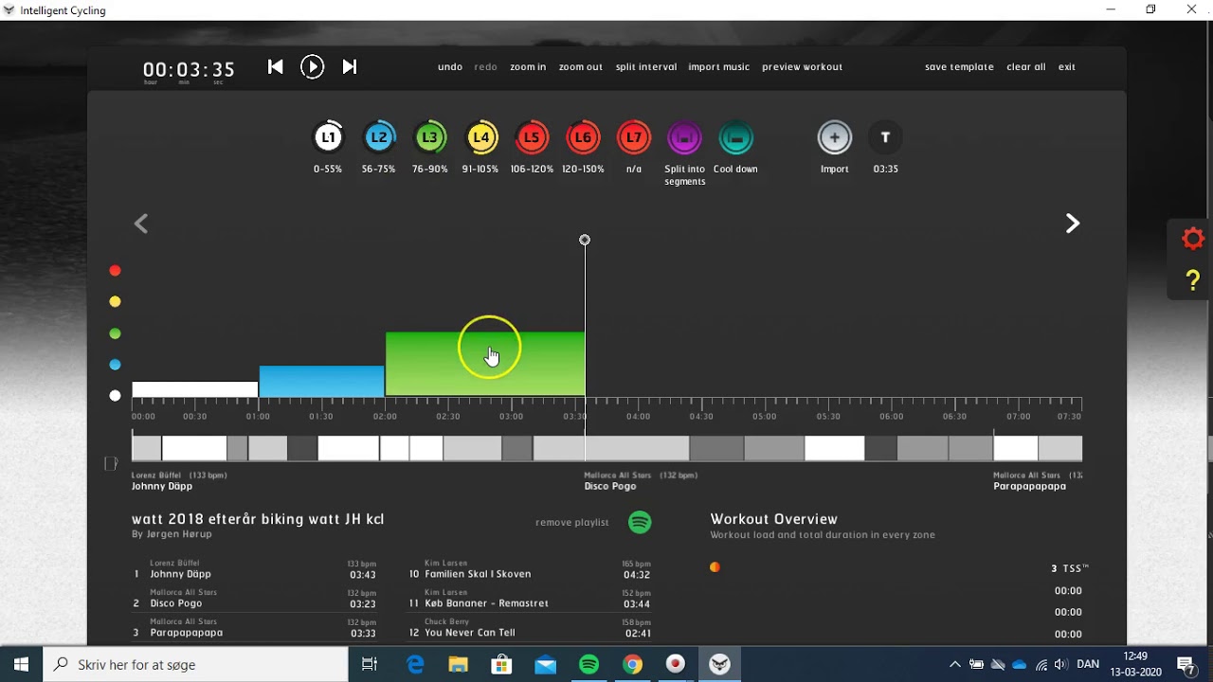Click the red intensity level dot
Image resolution: width=1213 pixels, height=682 pixels.
click(x=115, y=271)
